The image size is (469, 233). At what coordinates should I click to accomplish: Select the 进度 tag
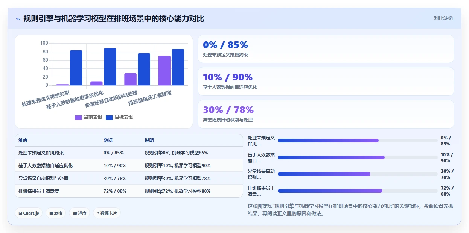click(79, 213)
